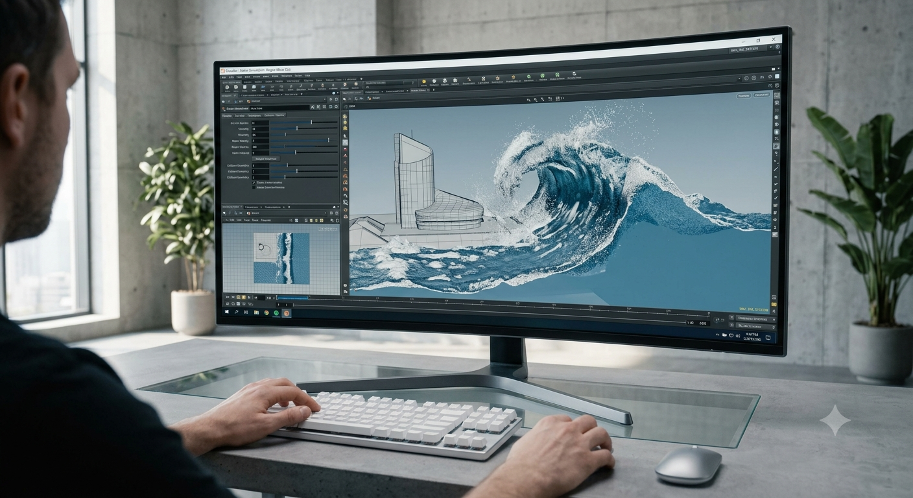The width and height of the screenshot is (913, 498).
Task: Switch to the last tab in the parameter tab row
Action: click(x=274, y=115)
